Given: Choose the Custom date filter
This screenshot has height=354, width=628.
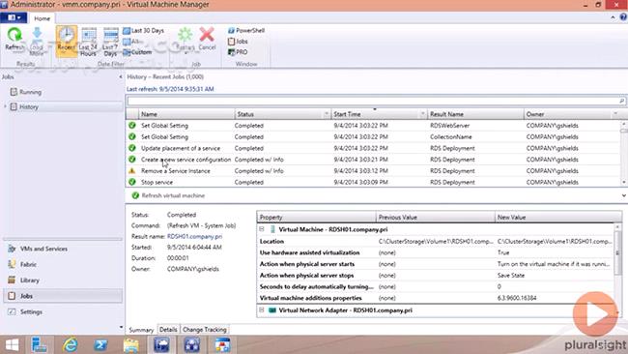Looking at the screenshot, I should click(x=137, y=52).
